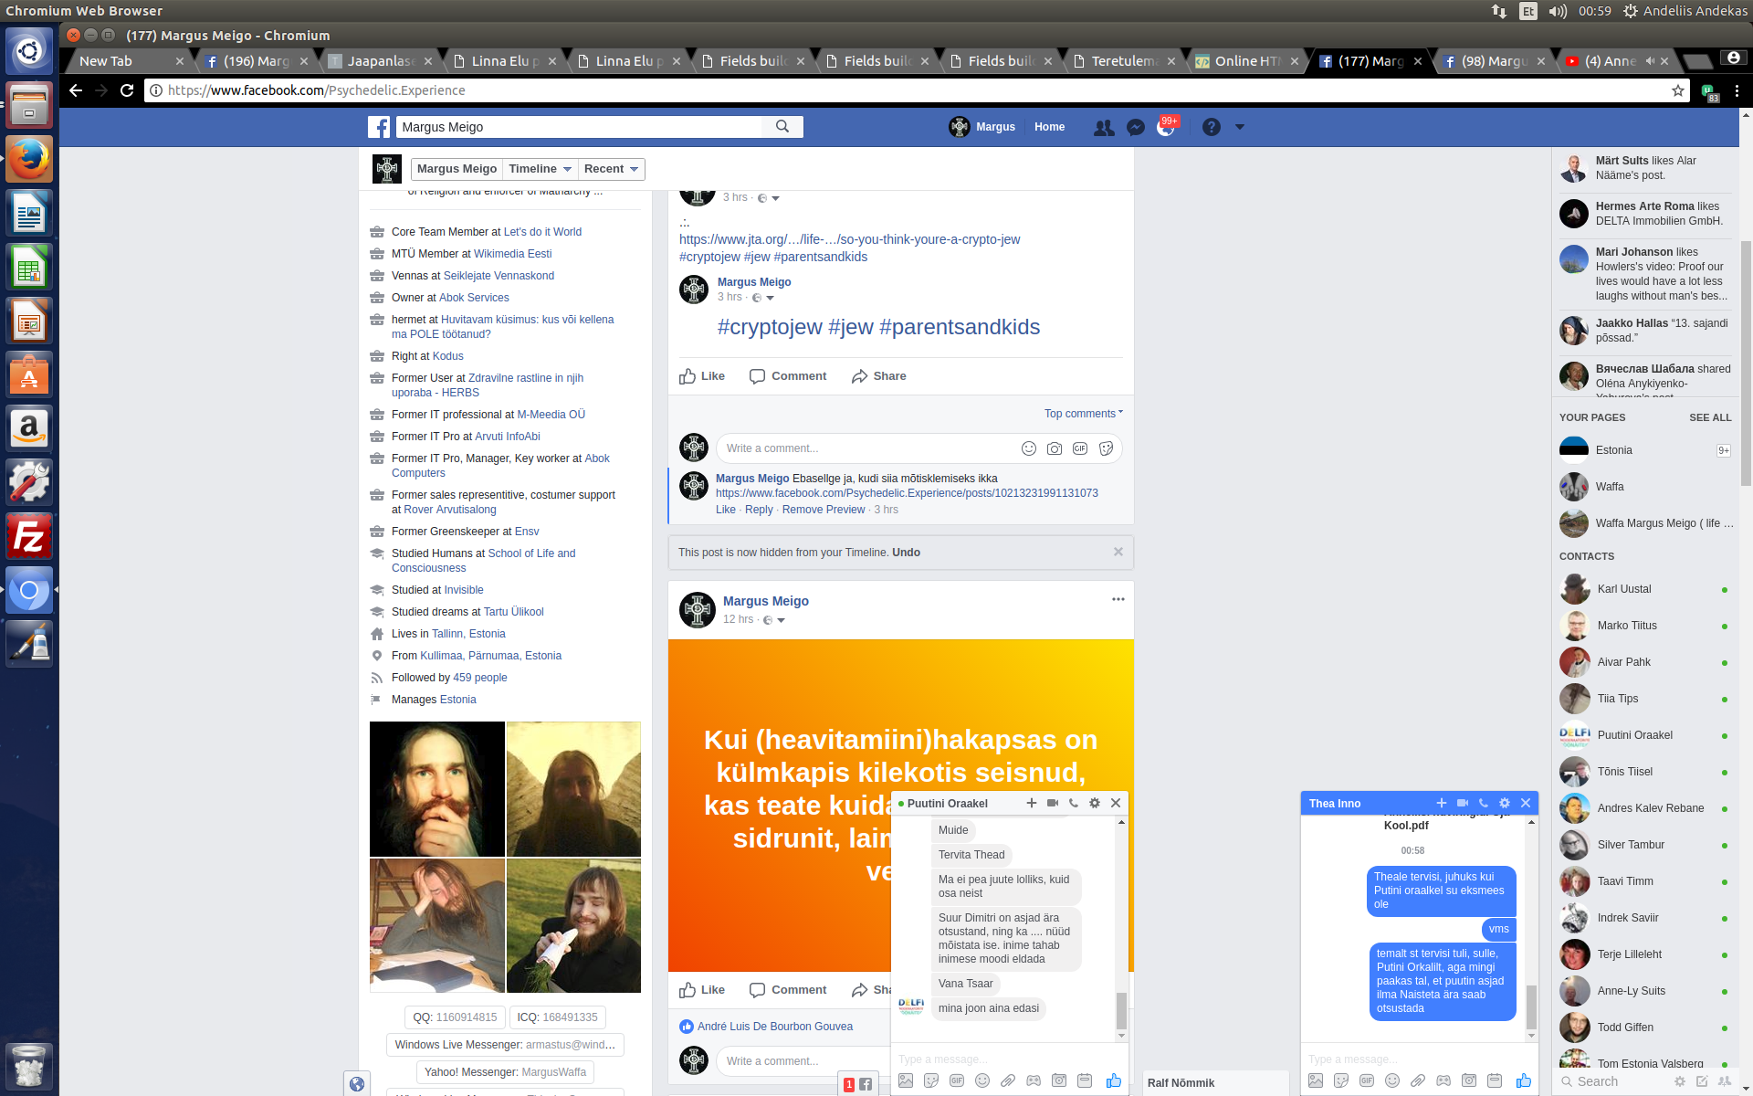Viewport: 1753px width, 1096px height.
Task: Insert emoji in the first comment box
Action: [1029, 448]
